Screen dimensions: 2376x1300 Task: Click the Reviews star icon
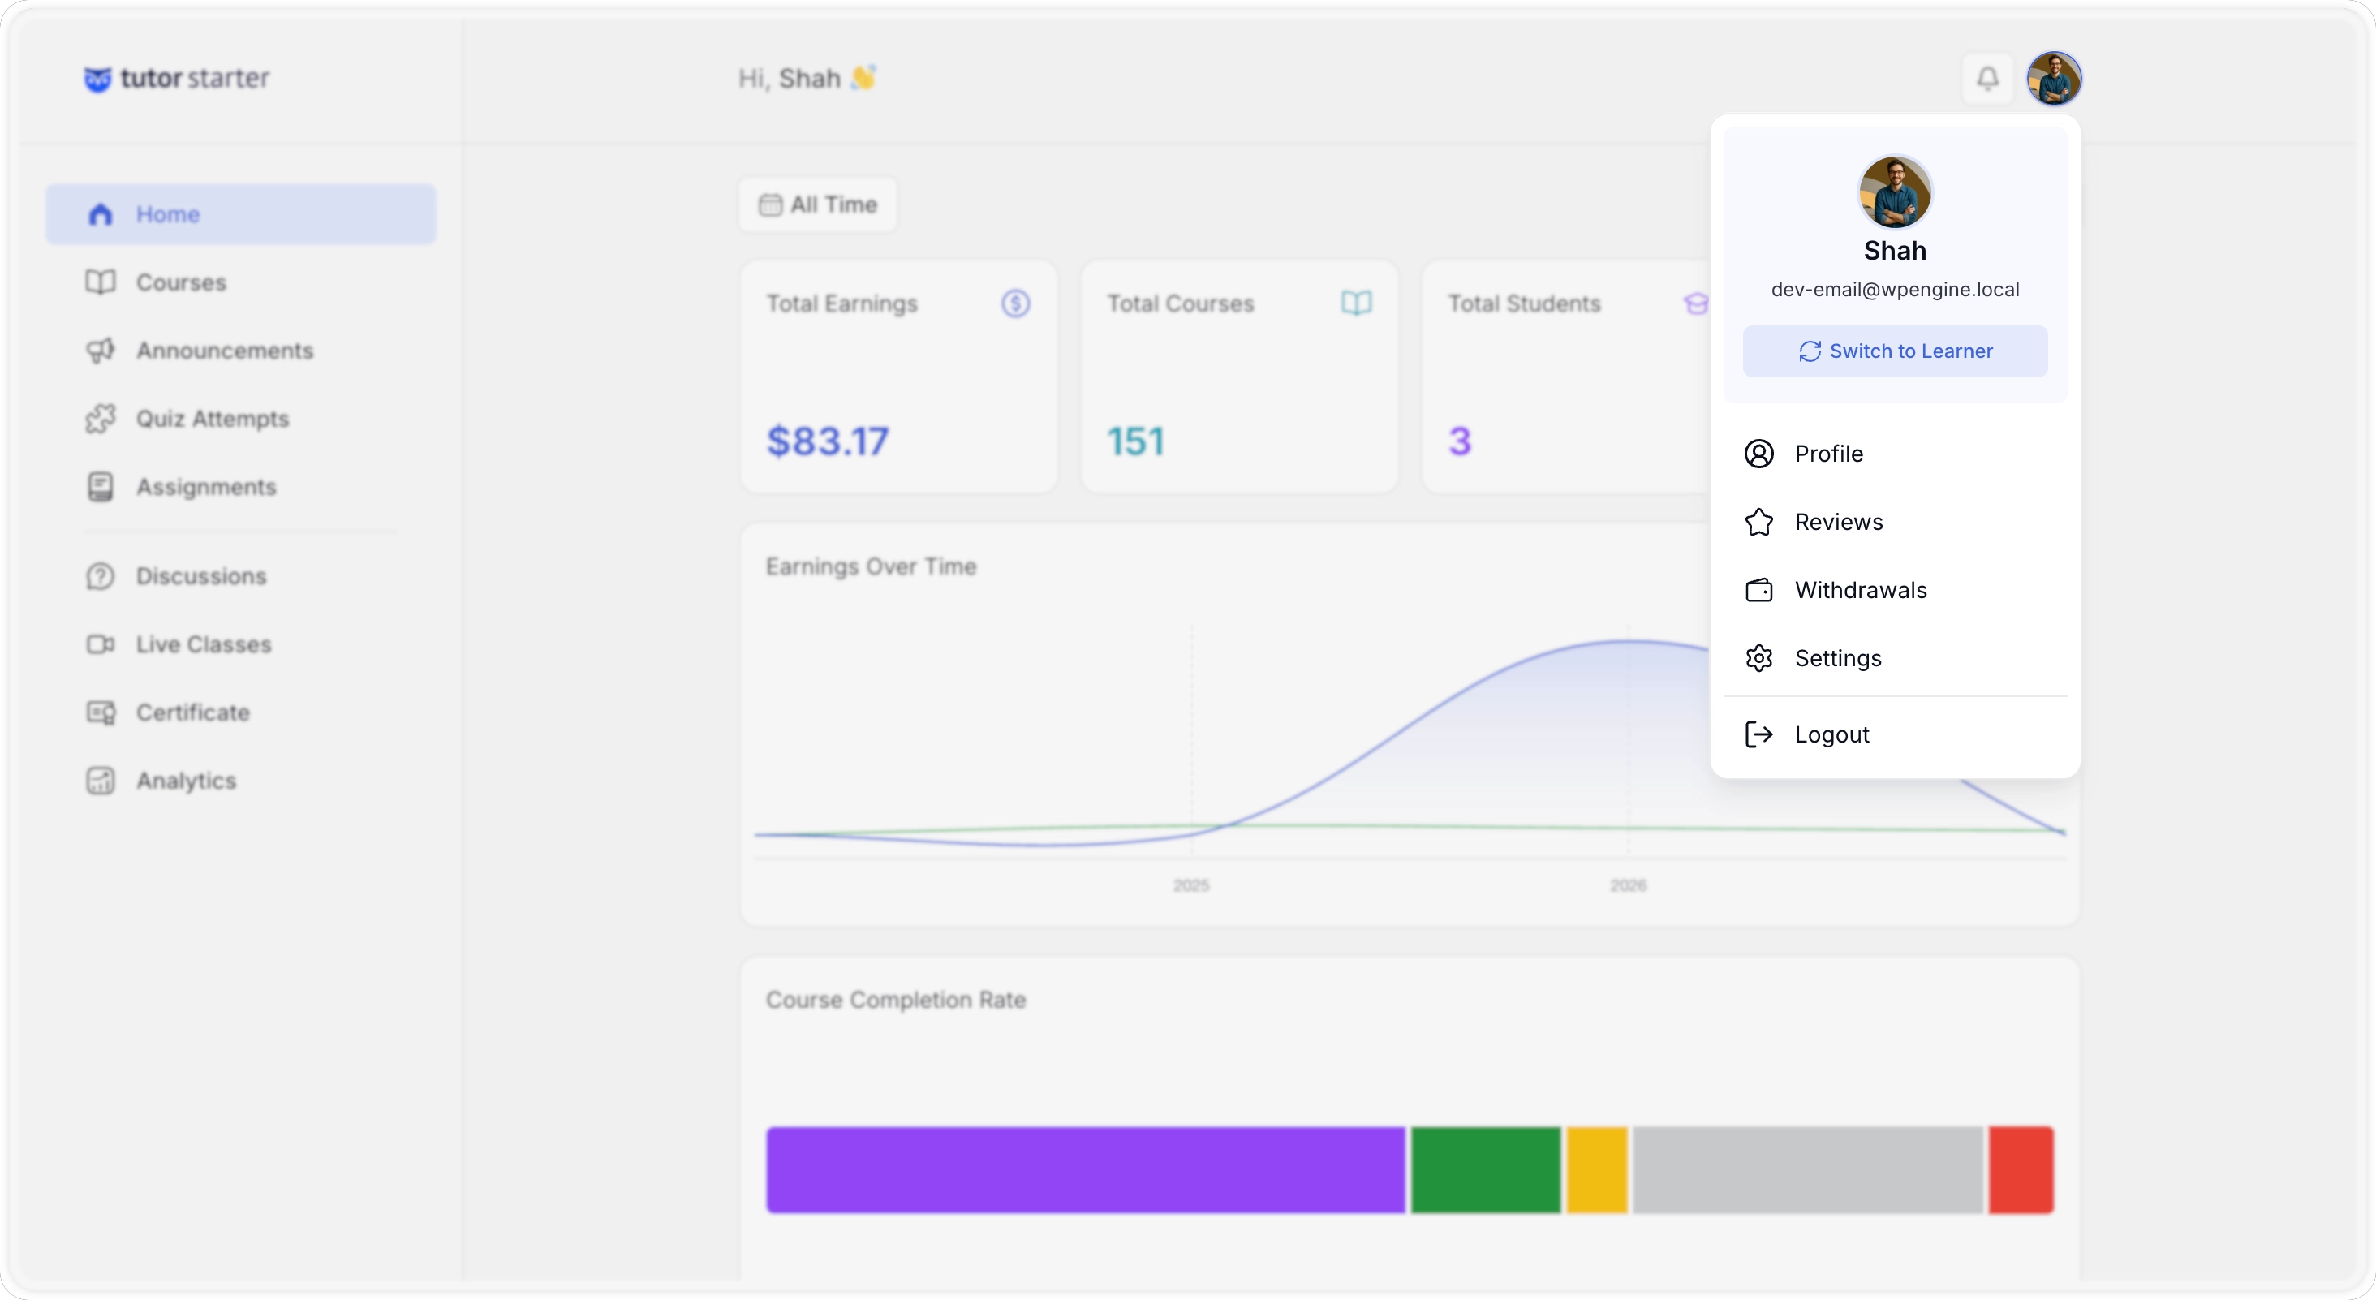(1759, 523)
